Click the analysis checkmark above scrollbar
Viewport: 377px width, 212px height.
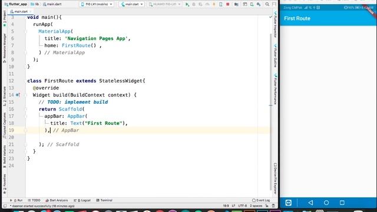pos(270,17)
